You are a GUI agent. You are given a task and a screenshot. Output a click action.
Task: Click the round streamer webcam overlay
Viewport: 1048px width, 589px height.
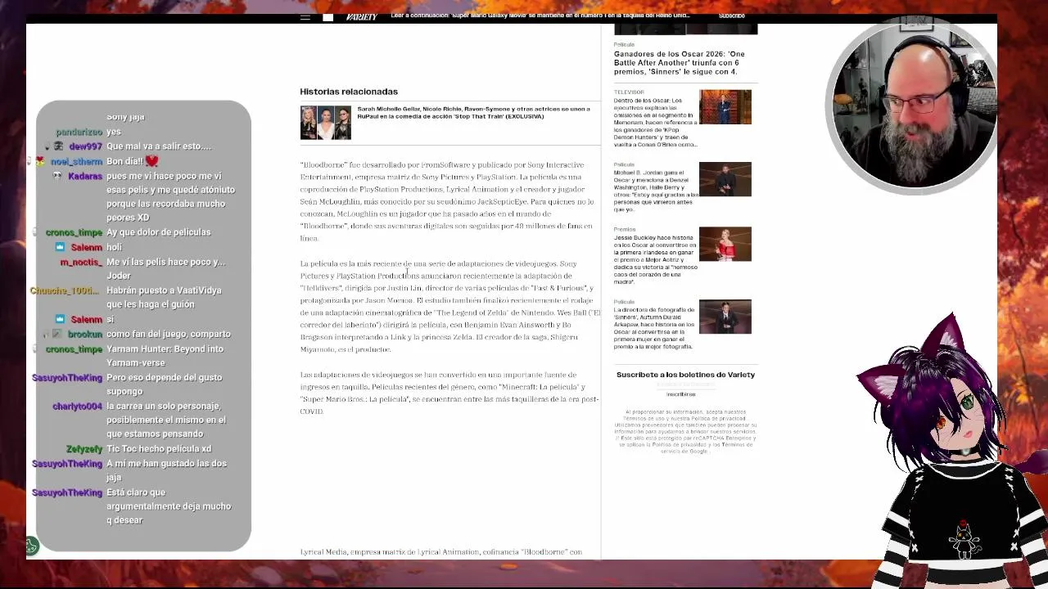pyautogui.click(x=911, y=107)
